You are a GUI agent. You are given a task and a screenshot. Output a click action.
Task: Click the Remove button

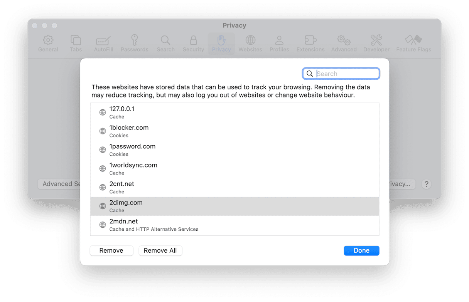point(111,250)
